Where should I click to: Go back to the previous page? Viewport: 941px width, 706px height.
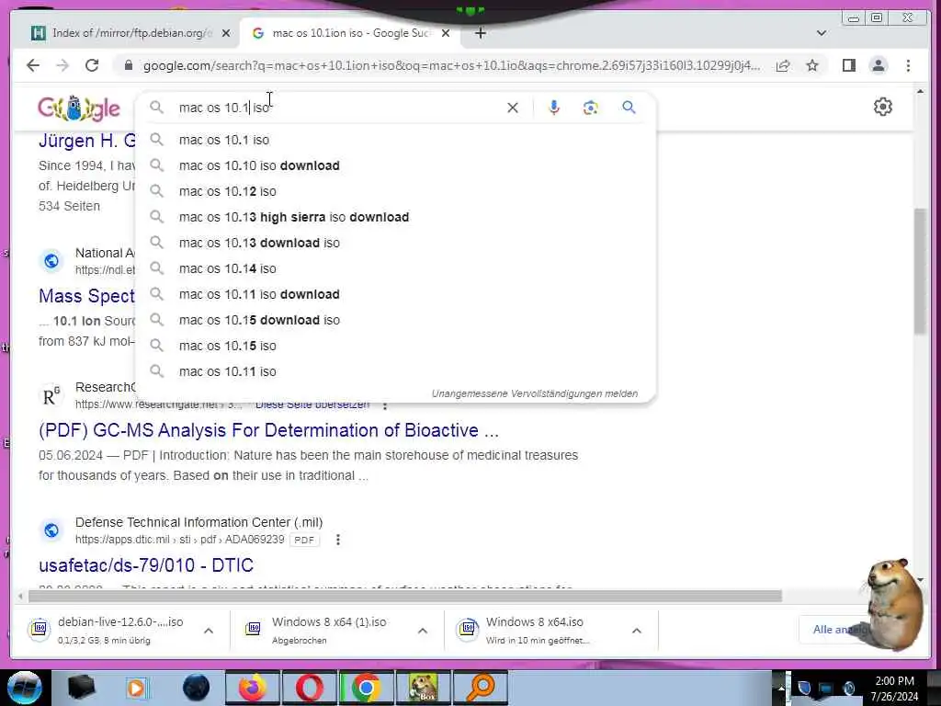coord(33,65)
